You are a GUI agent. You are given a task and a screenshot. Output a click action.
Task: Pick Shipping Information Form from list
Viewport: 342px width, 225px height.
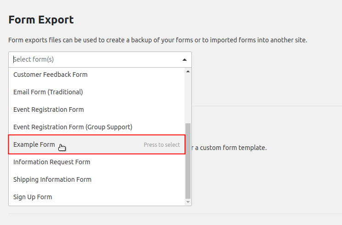pos(52,179)
